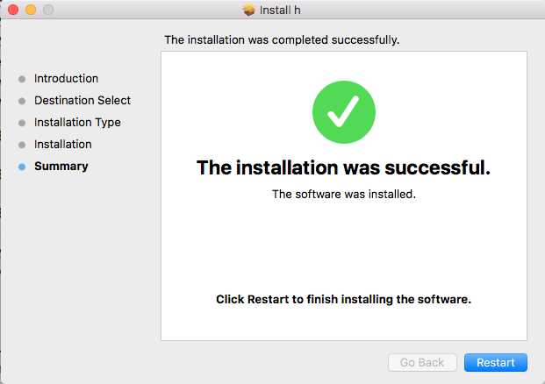
Task: Close the installer with the red button
Action: click(13, 10)
